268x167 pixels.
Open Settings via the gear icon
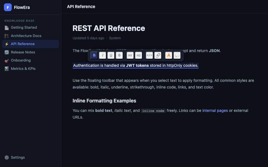[7, 158]
